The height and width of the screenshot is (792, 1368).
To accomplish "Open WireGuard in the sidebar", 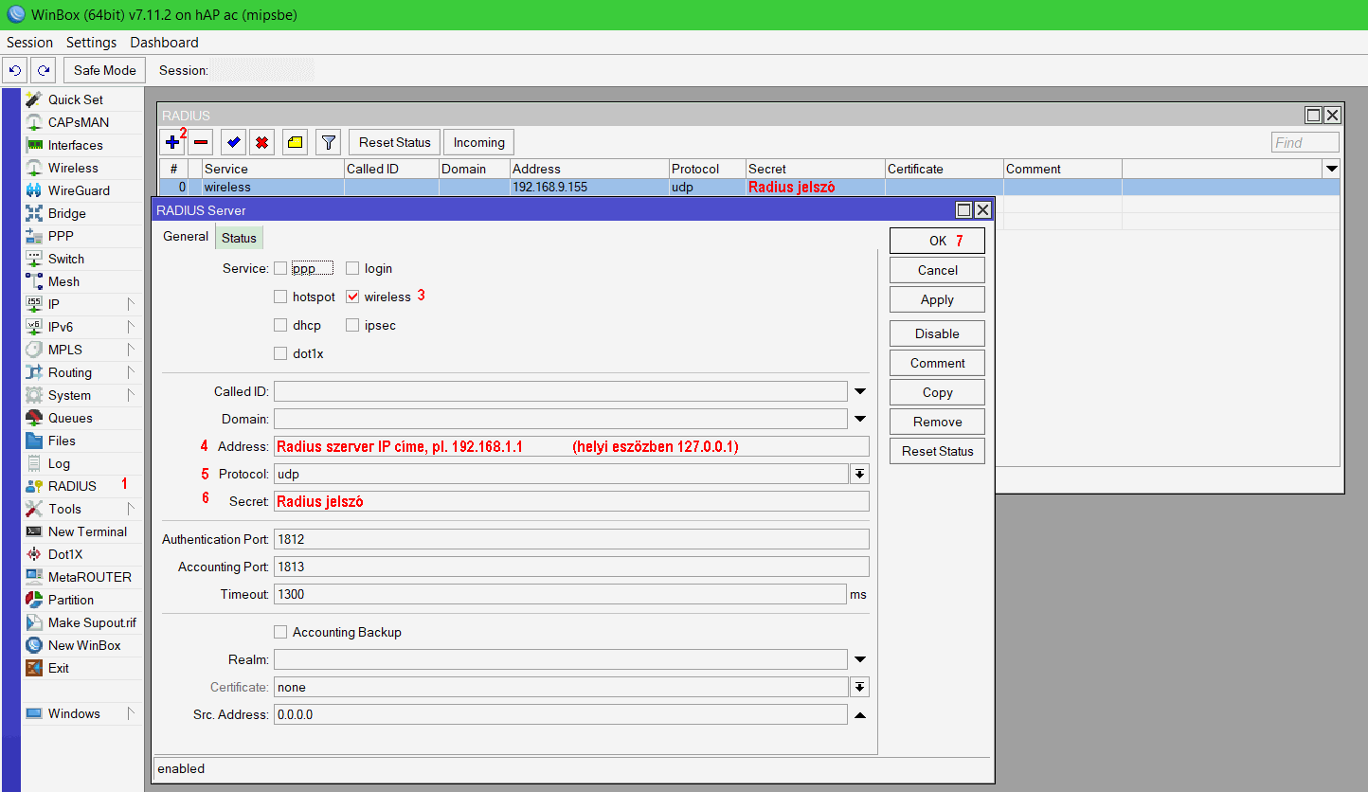I will click(79, 190).
